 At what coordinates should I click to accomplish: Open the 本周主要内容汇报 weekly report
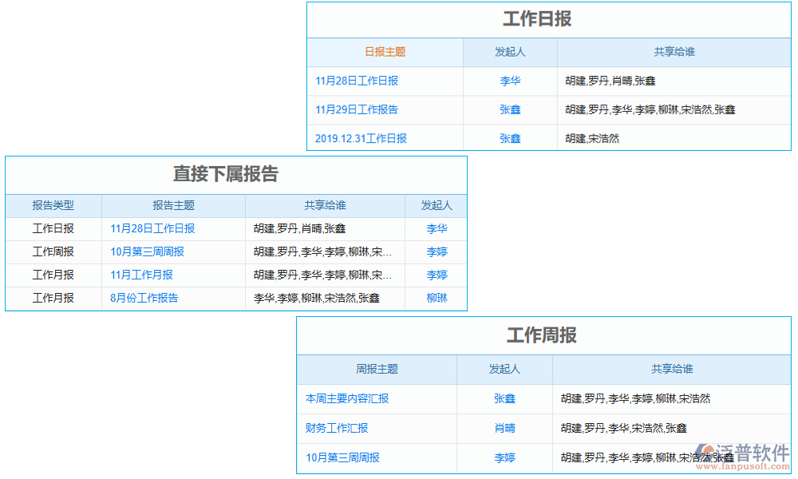coord(350,398)
